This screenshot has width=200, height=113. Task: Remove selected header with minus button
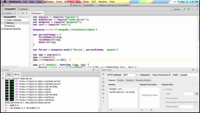(x=115, y=110)
